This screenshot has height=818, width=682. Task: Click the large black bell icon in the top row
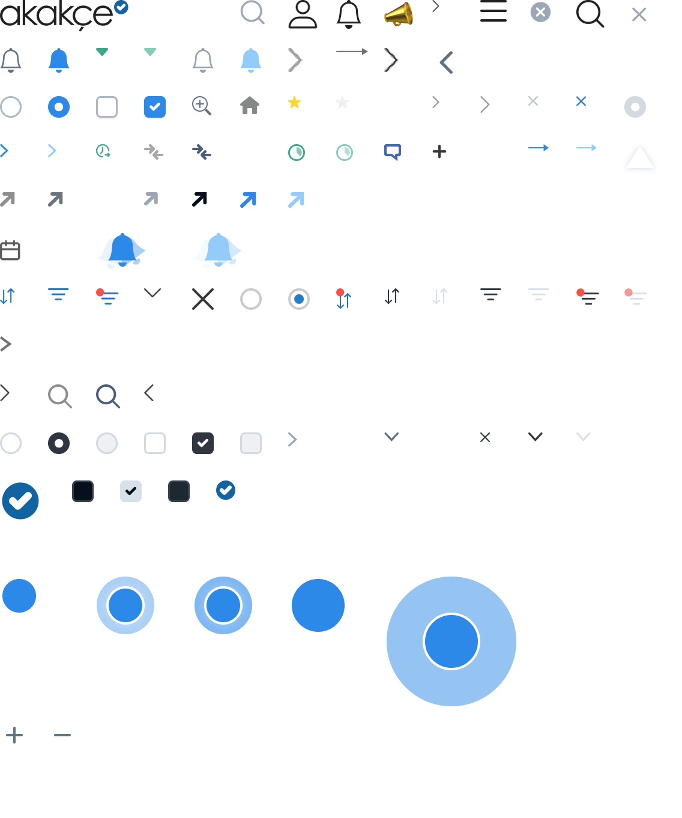[x=349, y=14]
